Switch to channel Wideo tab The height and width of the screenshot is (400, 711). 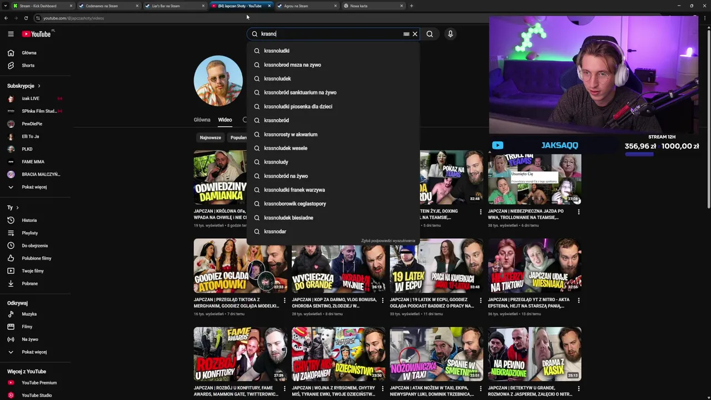[x=225, y=120]
